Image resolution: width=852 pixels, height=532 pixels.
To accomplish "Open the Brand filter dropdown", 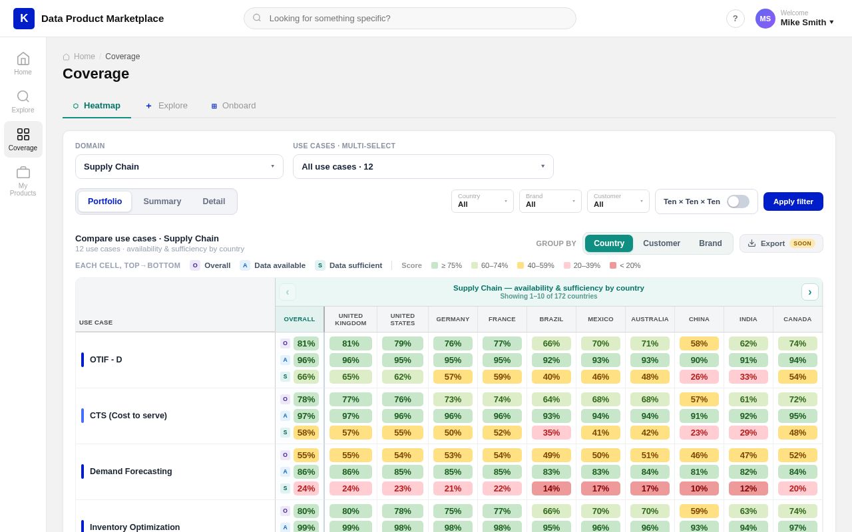I will tap(550, 201).
